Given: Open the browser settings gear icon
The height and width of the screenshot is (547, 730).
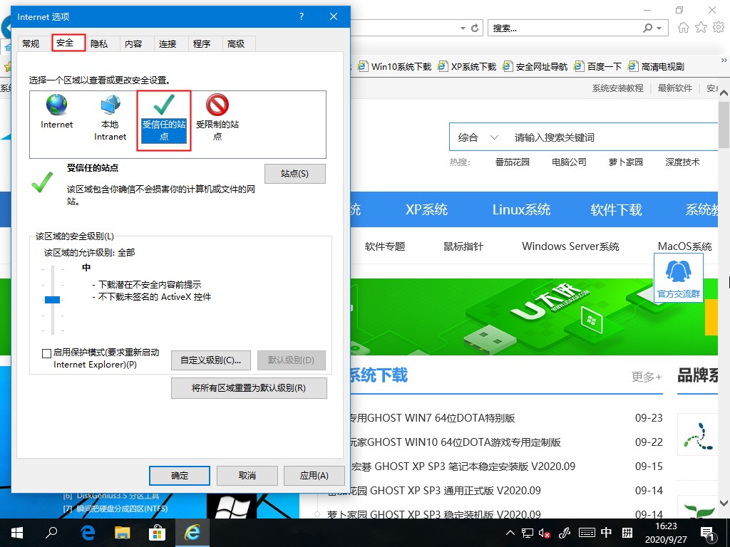Looking at the screenshot, I should (718, 27).
